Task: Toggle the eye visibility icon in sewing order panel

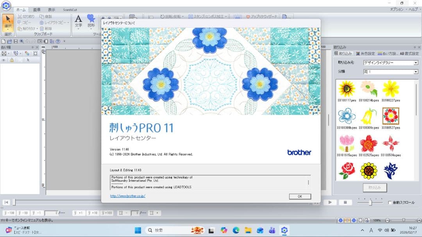Action: tap(4, 60)
